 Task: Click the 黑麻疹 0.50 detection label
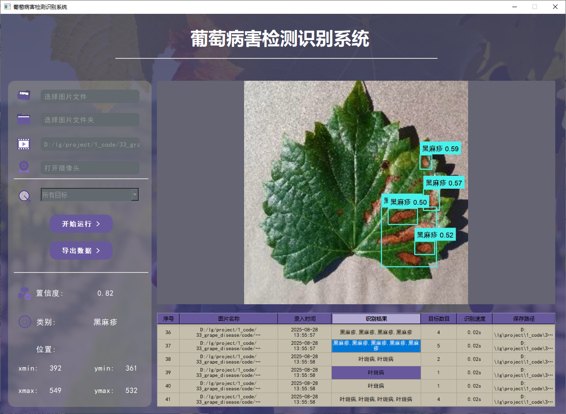pyautogui.click(x=408, y=202)
